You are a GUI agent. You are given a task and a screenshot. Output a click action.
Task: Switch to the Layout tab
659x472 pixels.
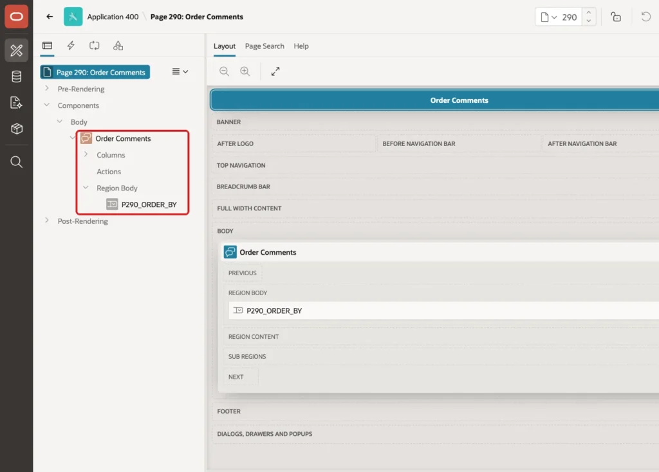pyautogui.click(x=225, y=46)
